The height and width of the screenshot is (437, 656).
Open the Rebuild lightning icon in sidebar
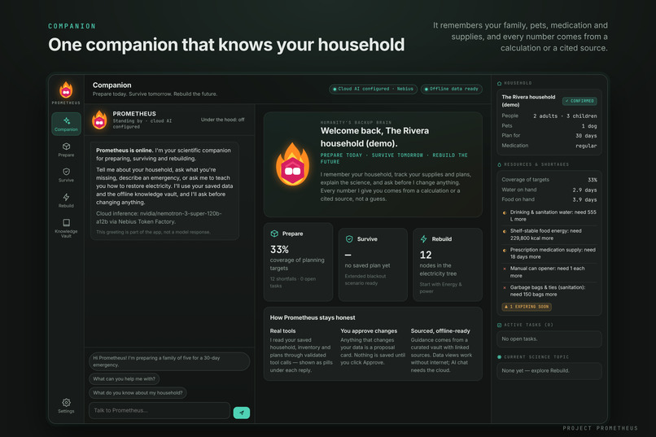[66, 197]
